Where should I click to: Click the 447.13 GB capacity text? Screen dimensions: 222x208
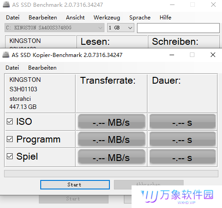(23, 107)
